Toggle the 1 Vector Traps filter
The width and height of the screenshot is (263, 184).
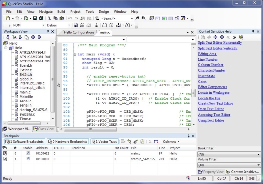104,142
